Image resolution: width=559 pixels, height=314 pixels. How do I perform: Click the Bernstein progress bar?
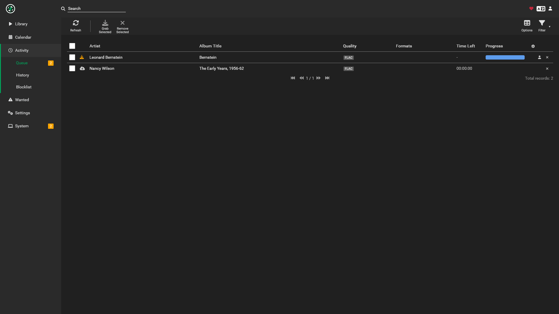pos(505,58)
